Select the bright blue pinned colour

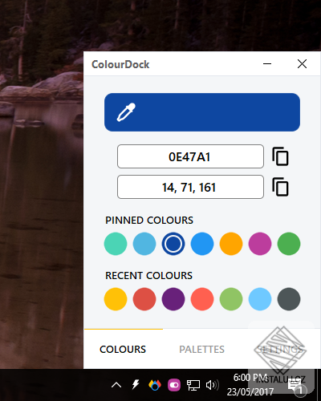[202, 244]
